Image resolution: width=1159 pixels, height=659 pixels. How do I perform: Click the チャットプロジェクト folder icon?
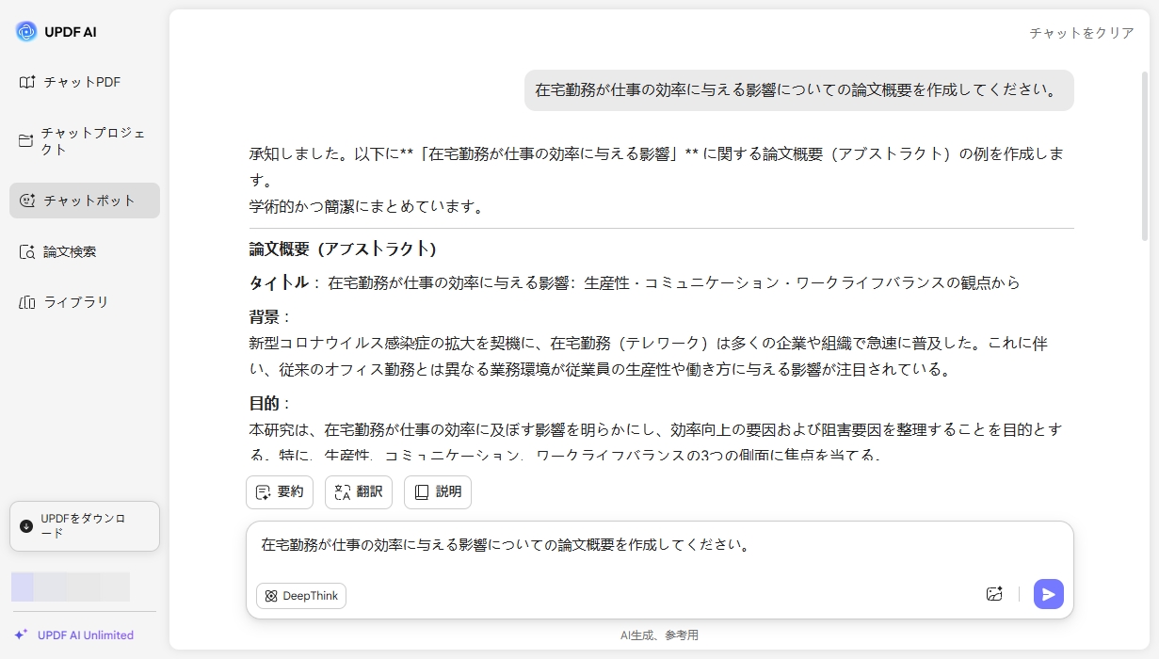coord(26,140)
